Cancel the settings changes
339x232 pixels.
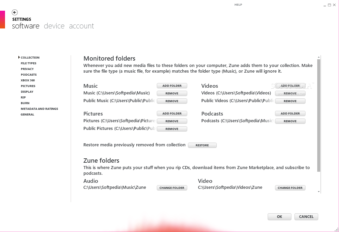(306, 217)
